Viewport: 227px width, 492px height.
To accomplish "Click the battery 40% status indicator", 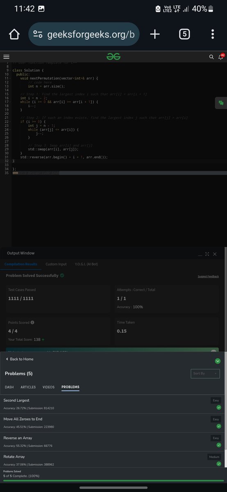I will [202, 9].
